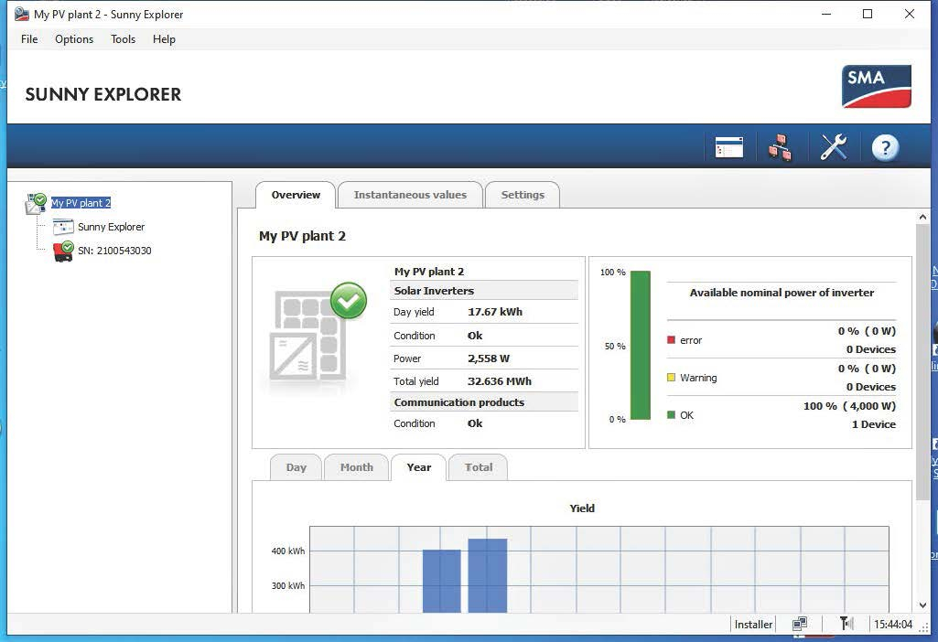The image size is (938, 642).
Task: Click the Total yield value 32.636 MWh
Action: click(499, 381)
